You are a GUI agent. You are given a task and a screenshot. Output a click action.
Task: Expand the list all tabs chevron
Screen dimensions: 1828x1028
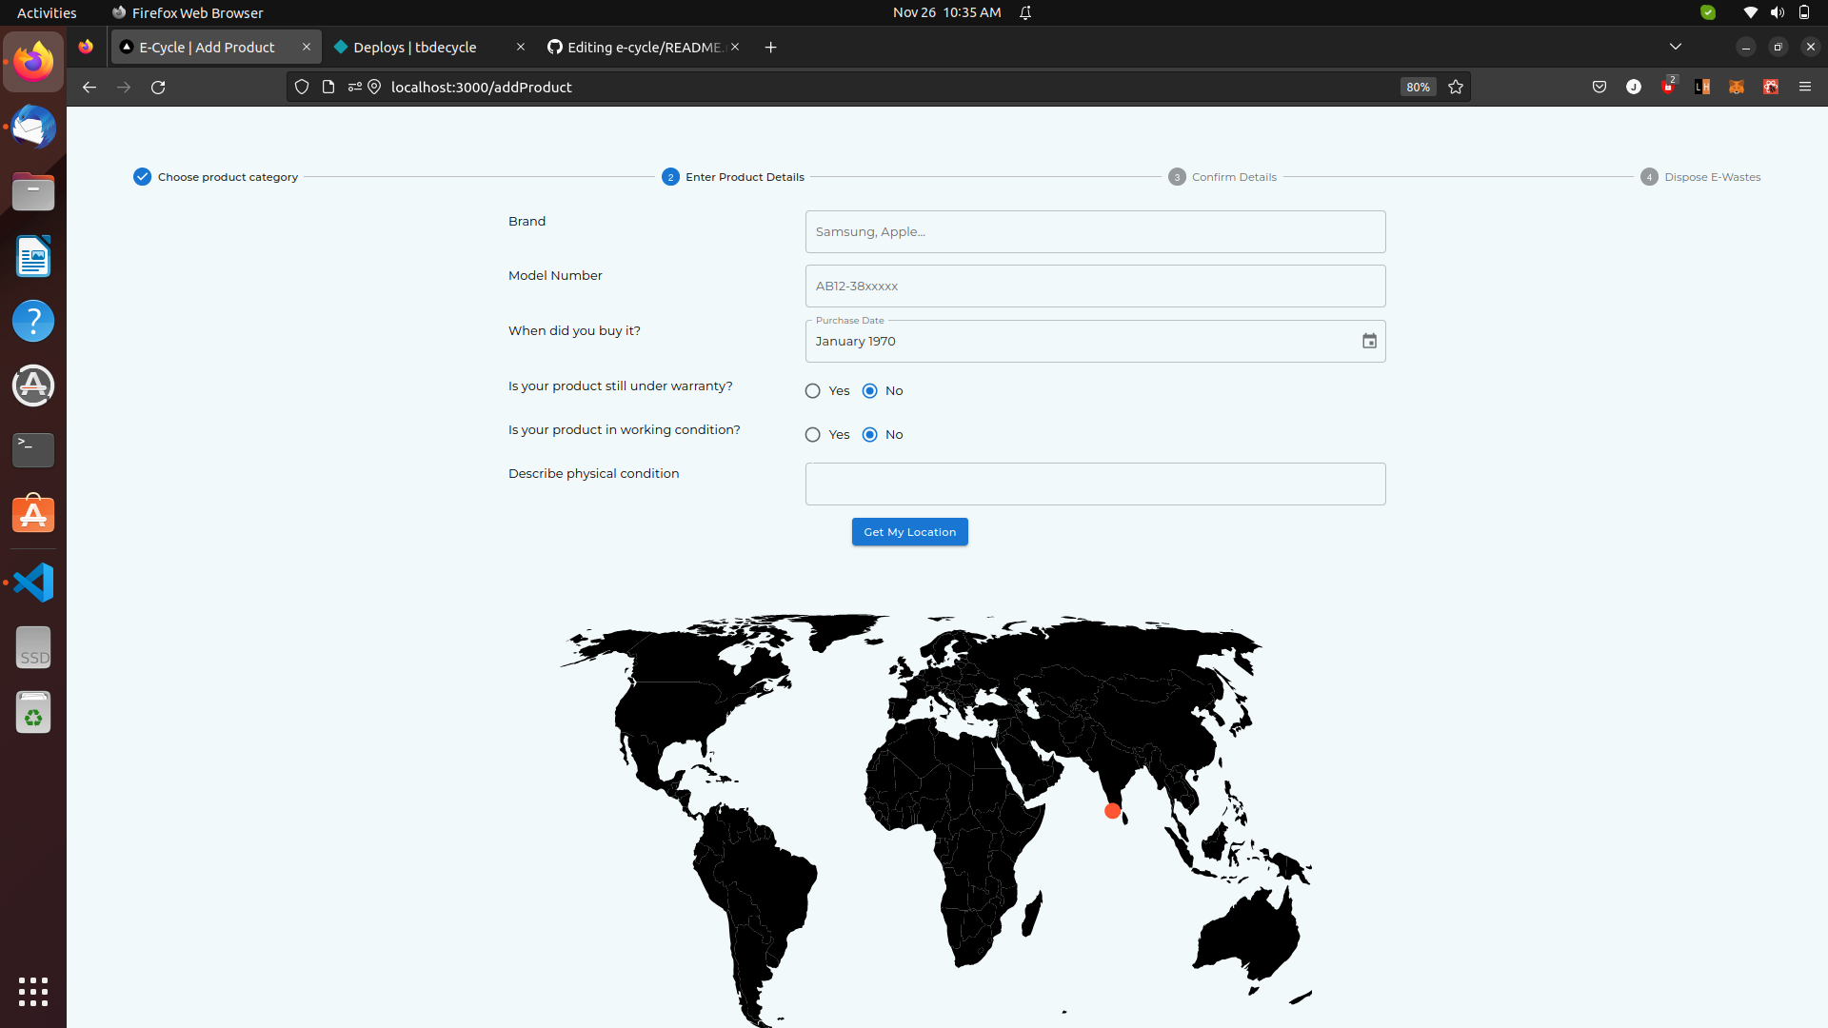(1676, 47)
